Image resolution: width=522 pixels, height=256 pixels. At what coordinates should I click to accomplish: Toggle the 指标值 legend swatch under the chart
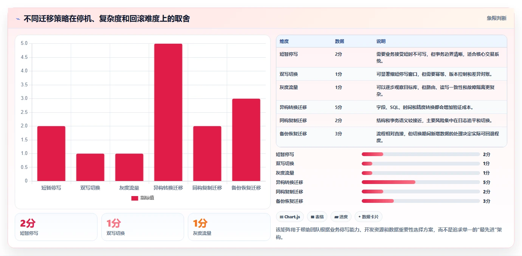(135, 198)
